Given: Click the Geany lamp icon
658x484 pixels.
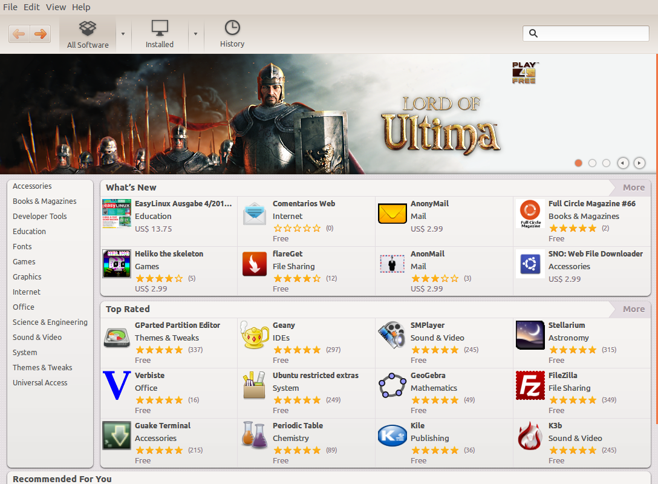Looking at the screenshot, I should click(255, 335).
